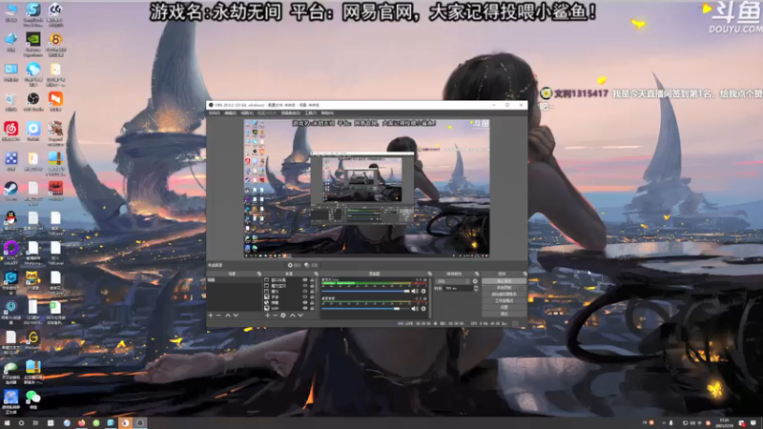Undock the Scene Transitions panel via header icon
The height and width of the screenshot is (429, 763).
(x=477, y=274)
